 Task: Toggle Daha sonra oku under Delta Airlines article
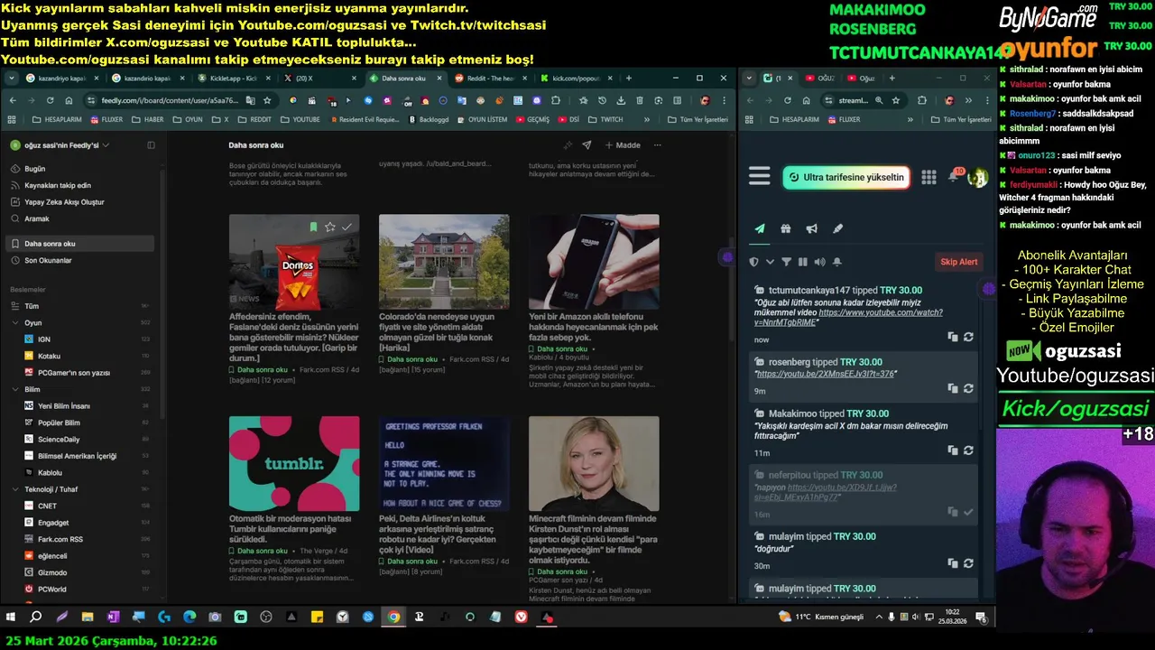pos(408,562)
